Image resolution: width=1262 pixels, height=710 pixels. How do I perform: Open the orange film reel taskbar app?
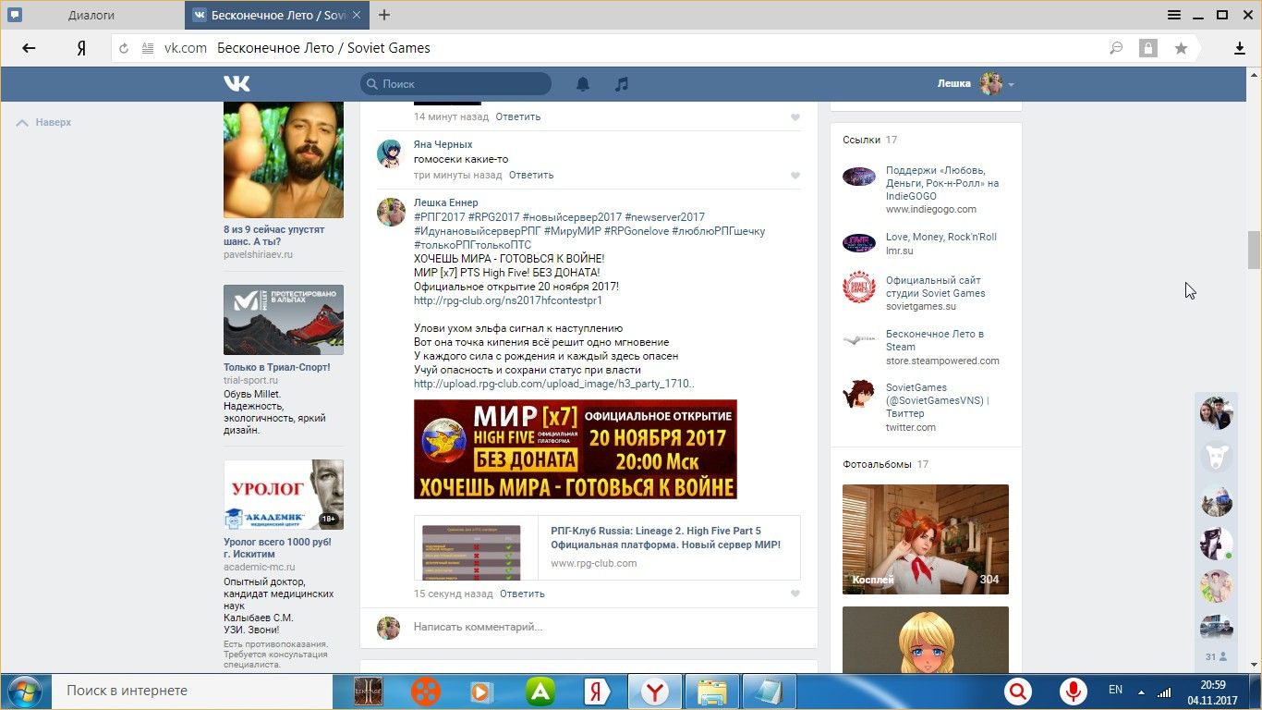coord(426,692)
